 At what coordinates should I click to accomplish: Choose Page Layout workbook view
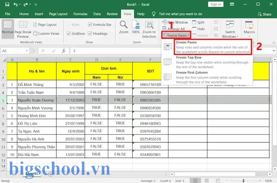[x=45, y=25]
